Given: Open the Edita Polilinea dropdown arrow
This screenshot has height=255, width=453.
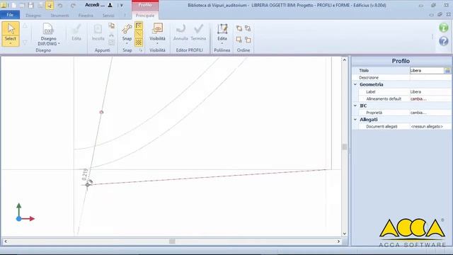Looking at the screenshot, I should pyautogui.click(x=222, y=44).
